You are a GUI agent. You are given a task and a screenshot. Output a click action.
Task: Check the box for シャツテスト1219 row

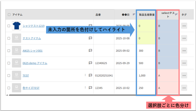coord(9,26)
